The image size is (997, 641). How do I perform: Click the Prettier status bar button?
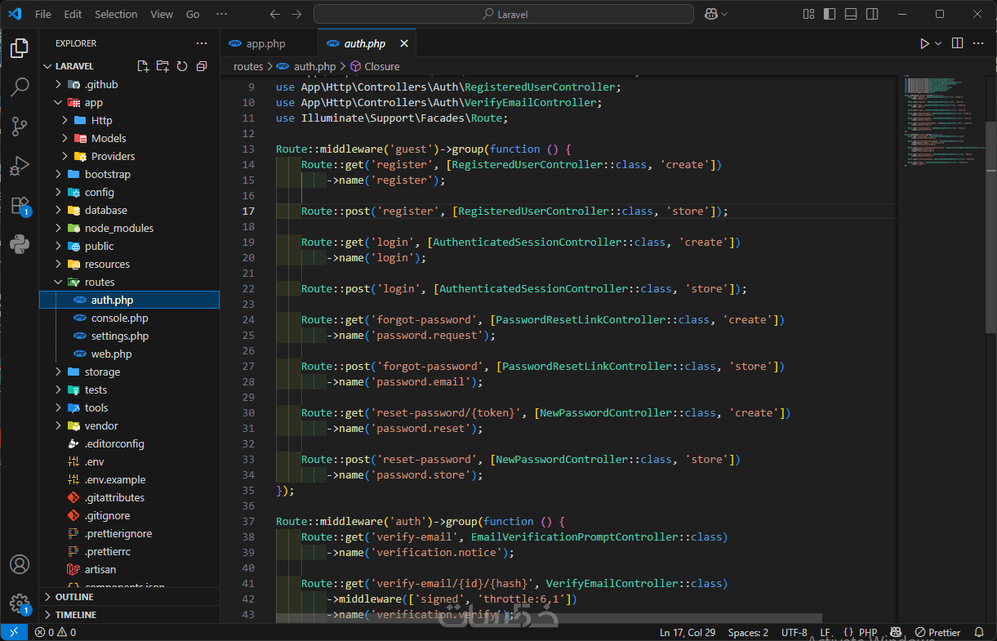coord(937,632)
